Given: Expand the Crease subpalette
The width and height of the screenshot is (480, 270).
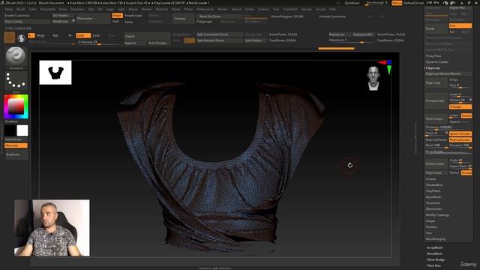Looking at the screenshot, I should 430,178.
